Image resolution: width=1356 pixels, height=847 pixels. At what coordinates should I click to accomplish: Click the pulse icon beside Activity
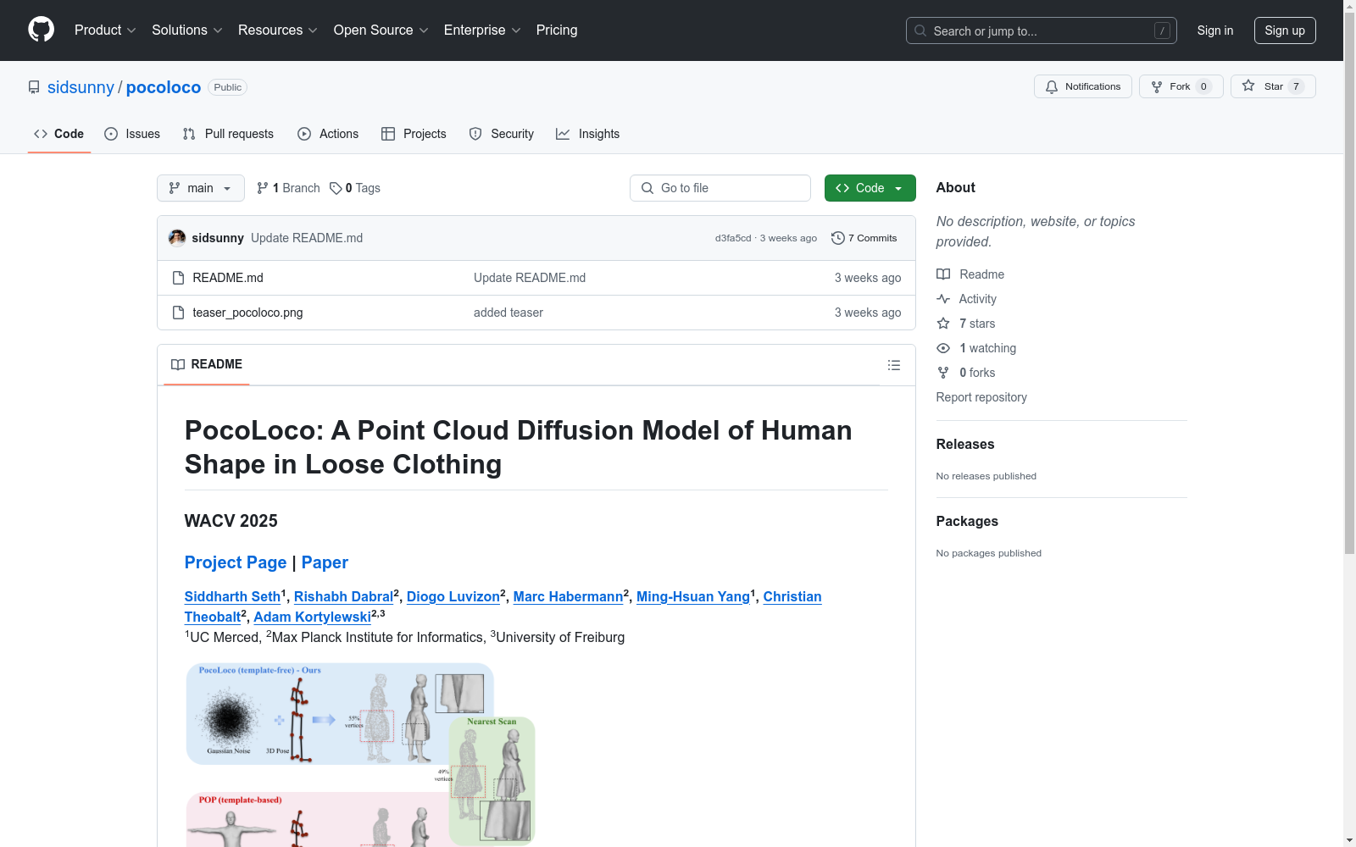click(x=943, y=299)
